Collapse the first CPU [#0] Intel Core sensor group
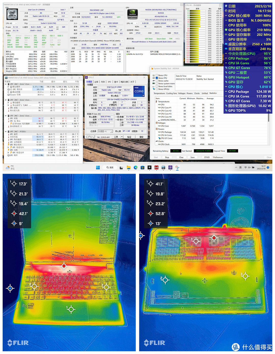This screenshot has width=275, height=354. [x=6, y=84]
